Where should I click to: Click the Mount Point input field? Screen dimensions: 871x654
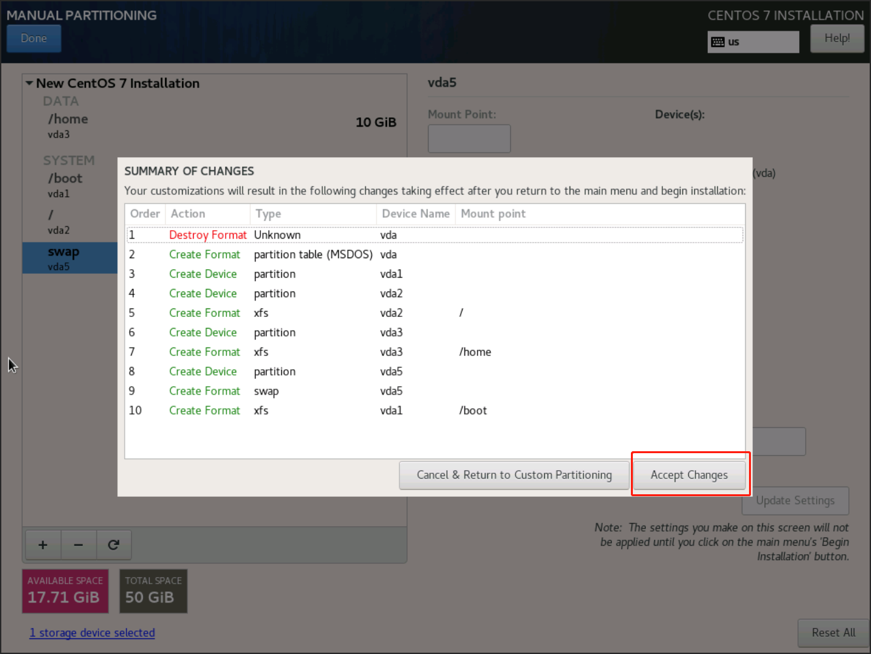[468, 138]
